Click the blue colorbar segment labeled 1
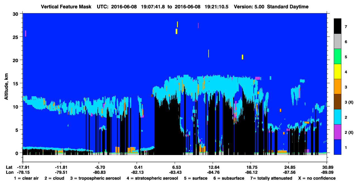Screen dimensions: 363x186 click(x=338, y=147)
